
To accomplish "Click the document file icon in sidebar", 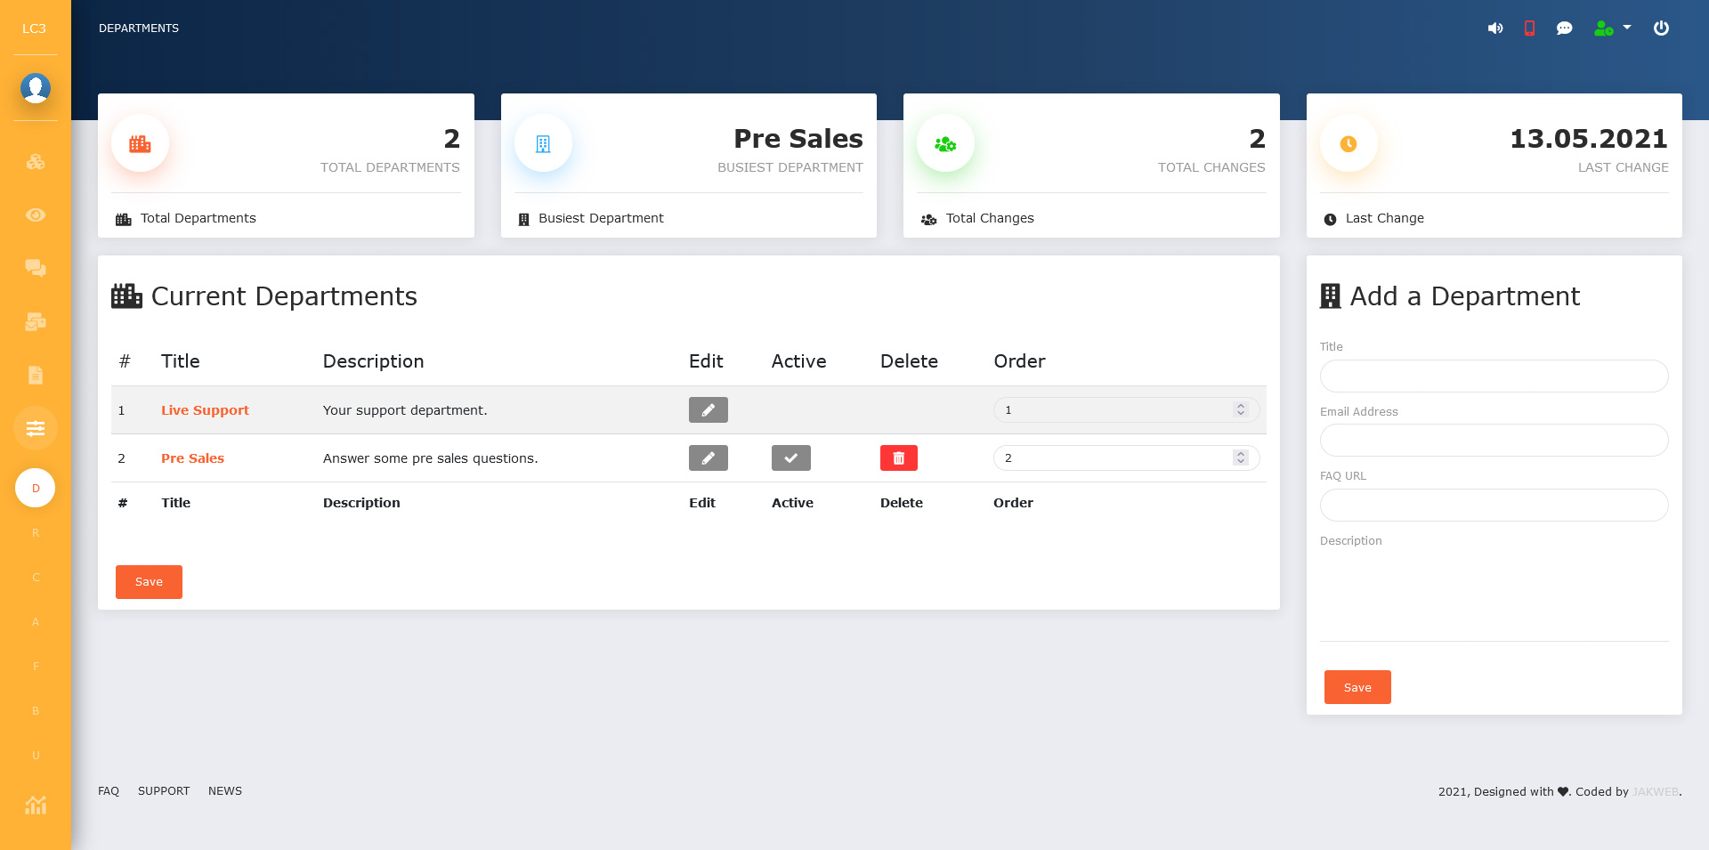I will click(x=36, y=375).
